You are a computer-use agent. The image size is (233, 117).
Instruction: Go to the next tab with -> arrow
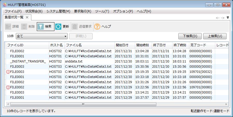pyautogui.click(x=223, y=18)
